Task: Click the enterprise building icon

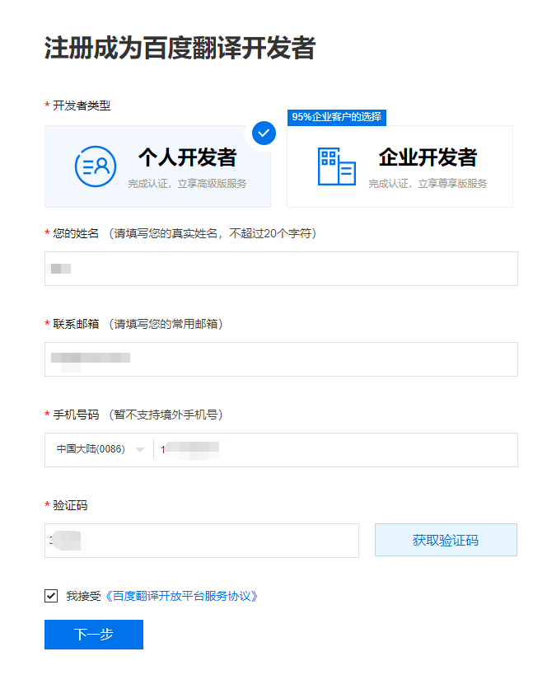Action: (x=337, y=166)
